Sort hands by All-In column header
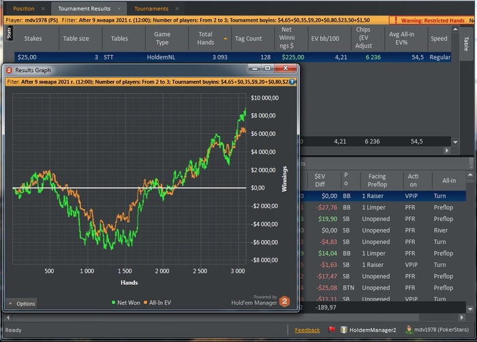Screen dimensions: 477x342 tap(449, 180)
